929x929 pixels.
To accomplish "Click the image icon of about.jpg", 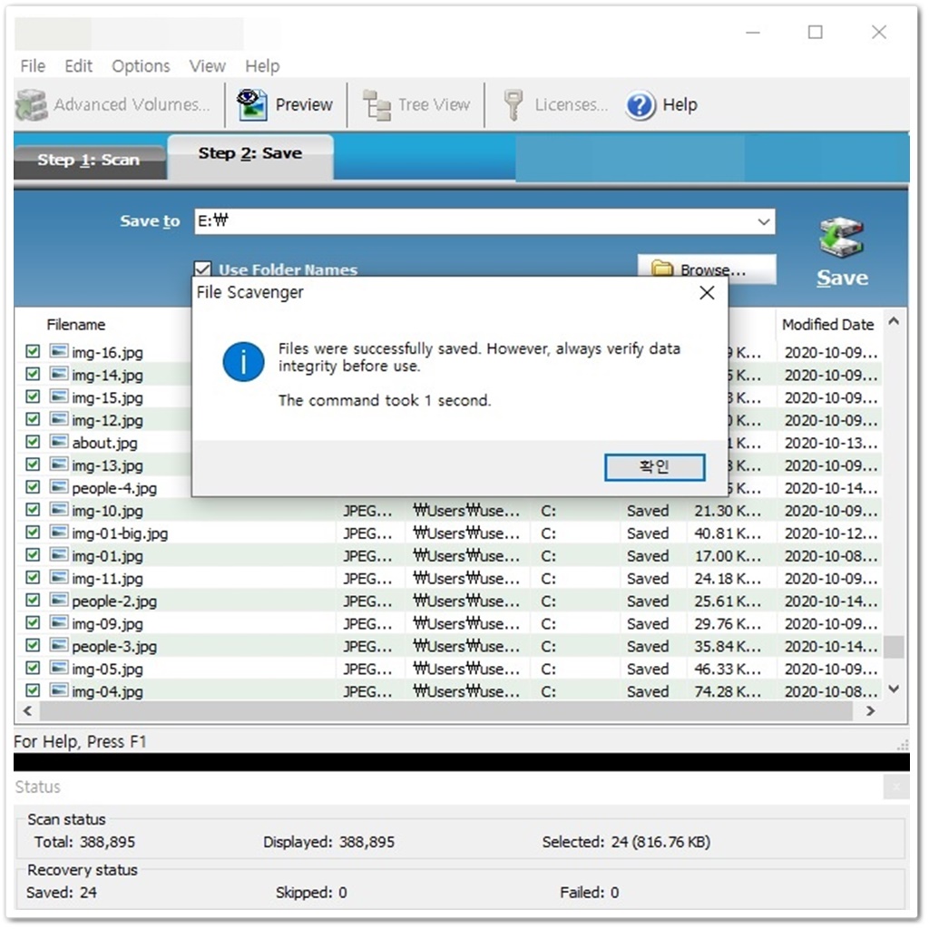I will pos(58,442).
